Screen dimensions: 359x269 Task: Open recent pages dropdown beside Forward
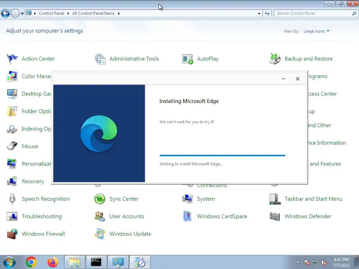(22, 14)
